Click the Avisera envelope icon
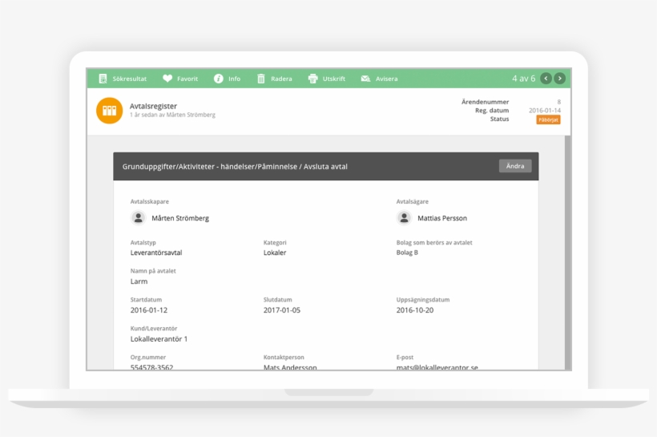The height and width of the screenshot is (437, 657). click(x=365, y=79)
